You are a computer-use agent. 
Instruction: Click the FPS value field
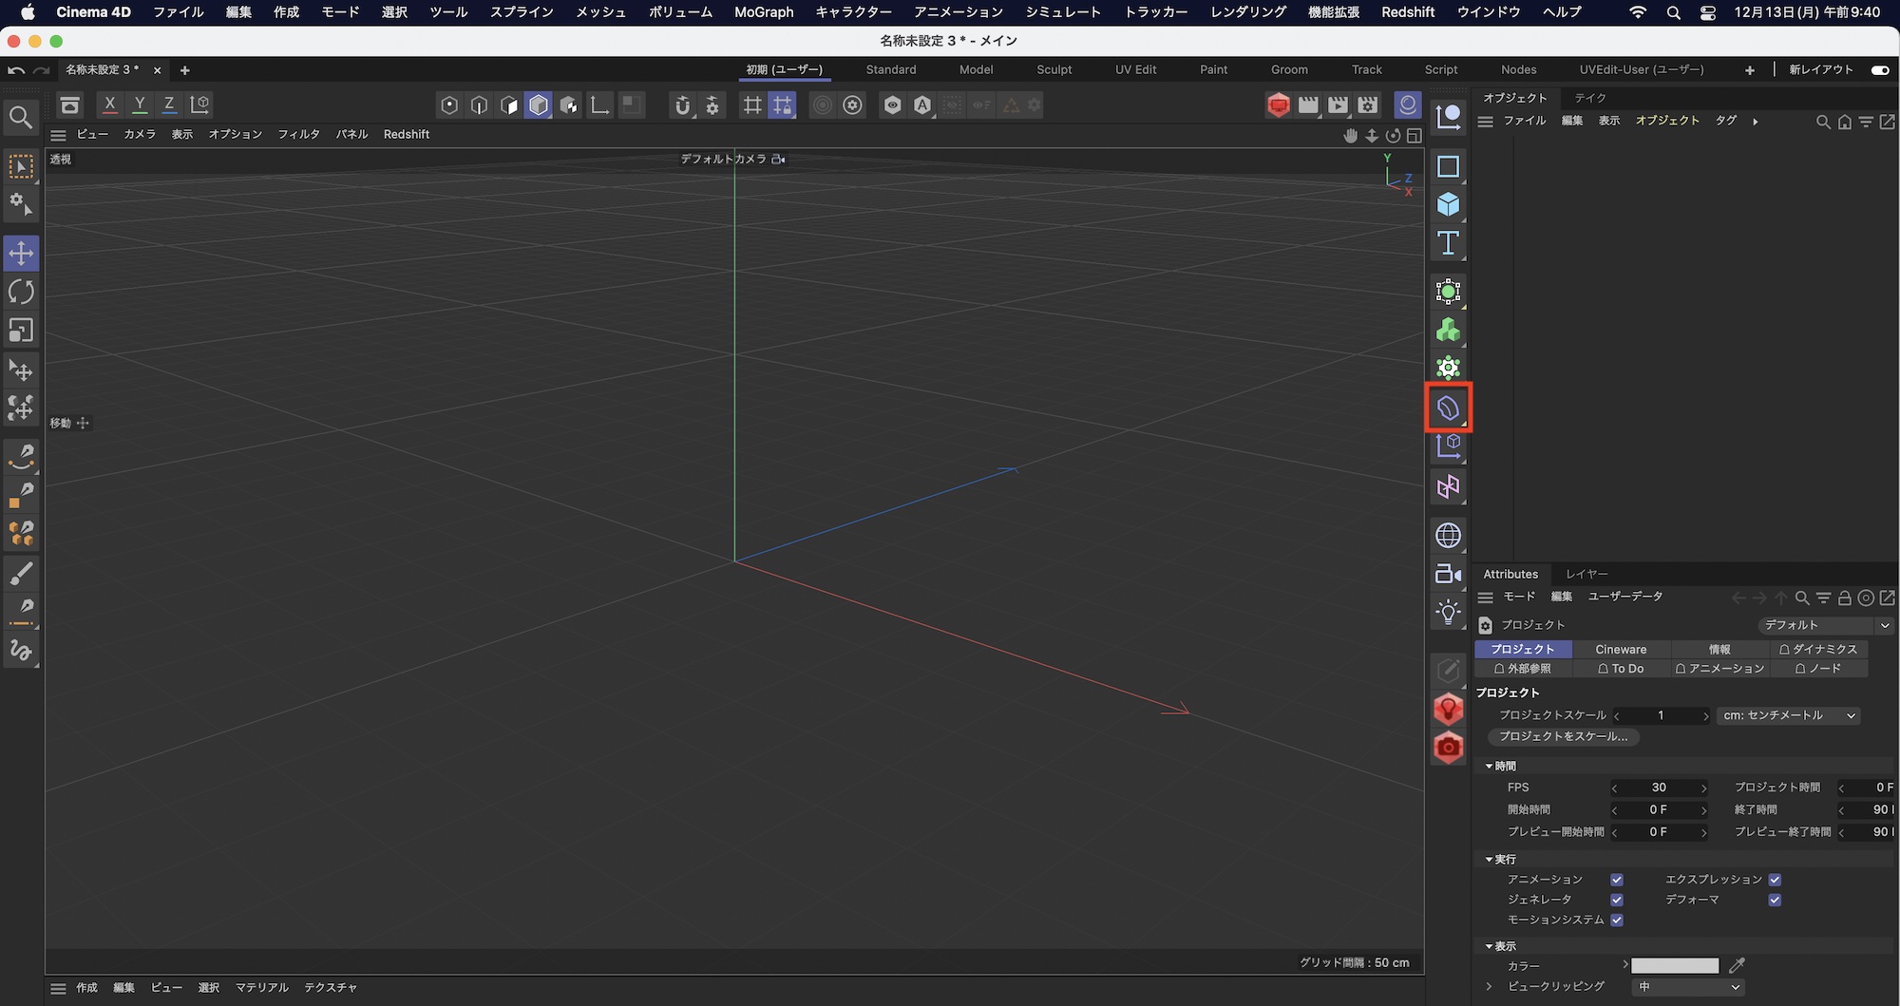click(x=1659, y=788)
